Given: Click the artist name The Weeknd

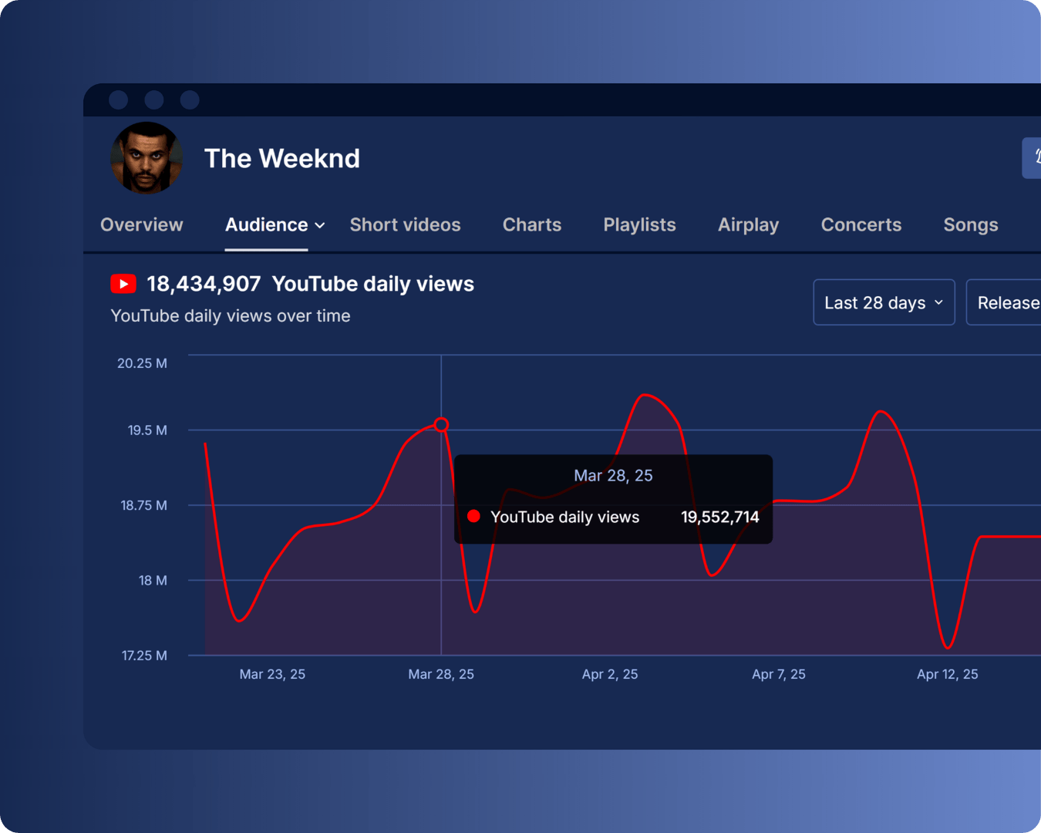Looking at the screenshot, I should tap(282, 158).
